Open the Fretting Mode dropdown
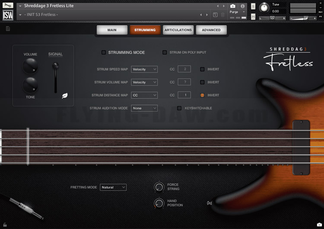Screen dimensions: 324x229 point(113,187)
